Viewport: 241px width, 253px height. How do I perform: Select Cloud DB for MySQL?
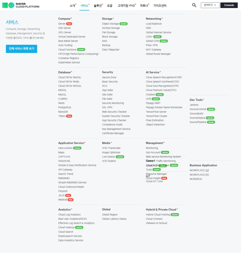[x=70, y=77]
